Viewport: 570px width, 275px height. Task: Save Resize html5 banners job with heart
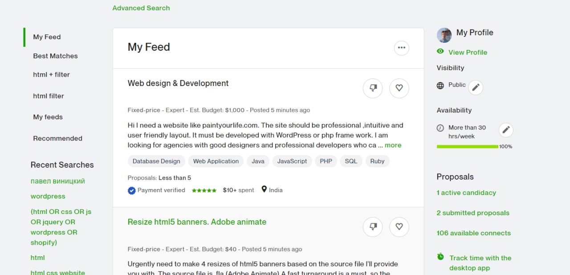coord(399,227)
